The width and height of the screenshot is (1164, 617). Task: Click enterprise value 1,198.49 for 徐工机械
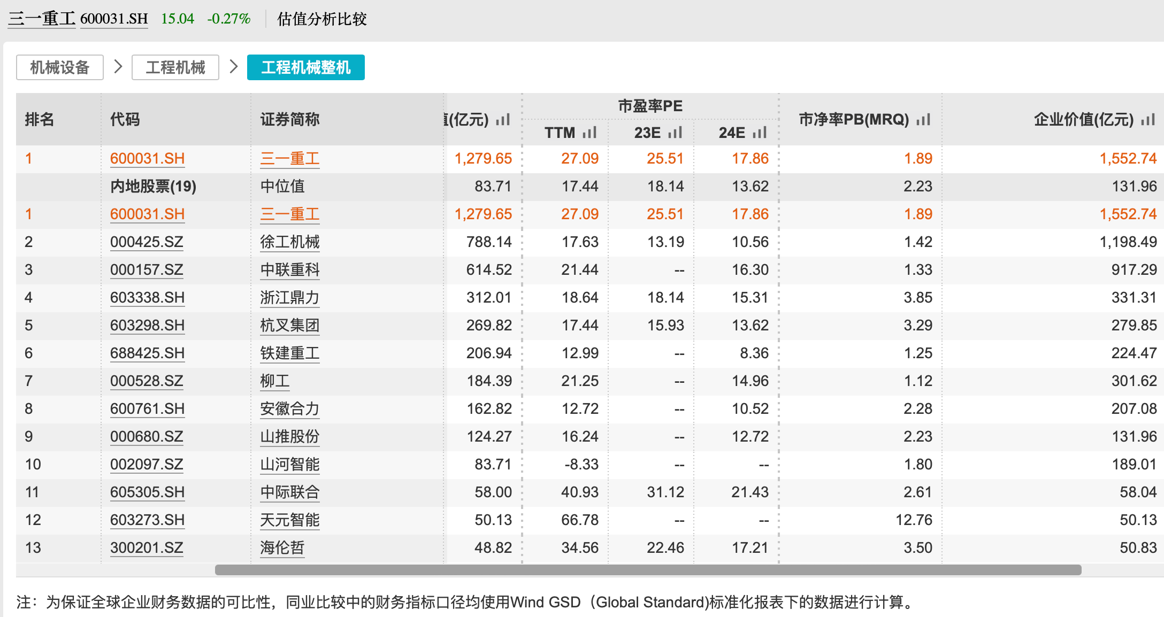tap(1128, 242)
